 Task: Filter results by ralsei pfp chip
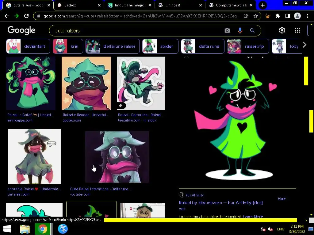pos(248,46)
